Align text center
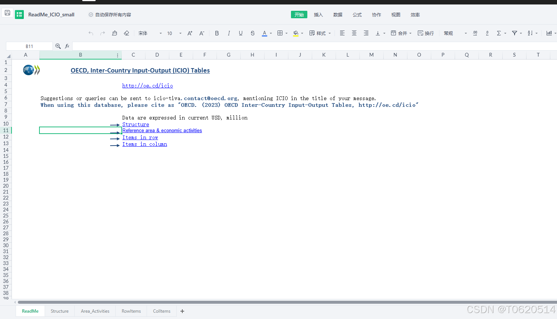This screenshot has height=319, width=557. [354, 33]
